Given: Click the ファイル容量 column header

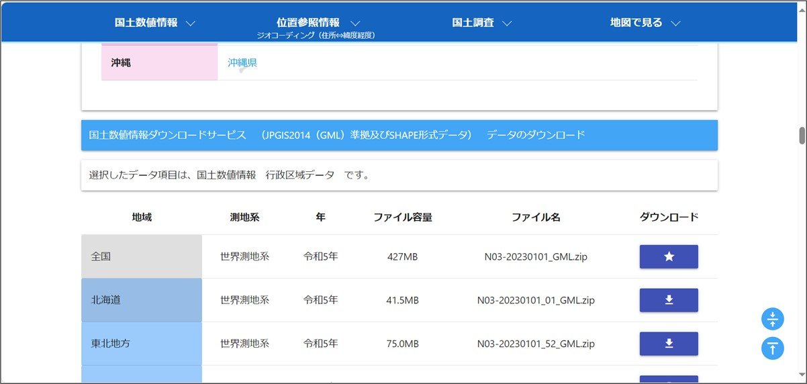Looking at the screenshot, I should pos(402,217).
